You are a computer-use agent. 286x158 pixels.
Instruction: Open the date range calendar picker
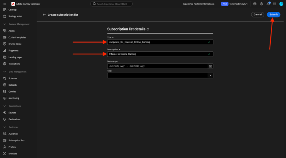pyautogui.click(x=210, y=66)
